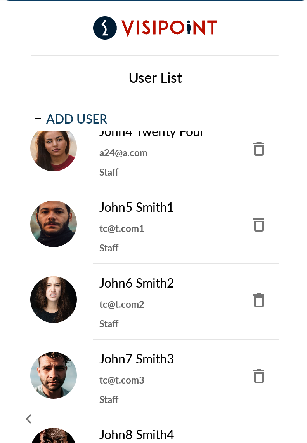Click the plus icon beside Add User
307x443 pixels.
[x=38, y=119]
